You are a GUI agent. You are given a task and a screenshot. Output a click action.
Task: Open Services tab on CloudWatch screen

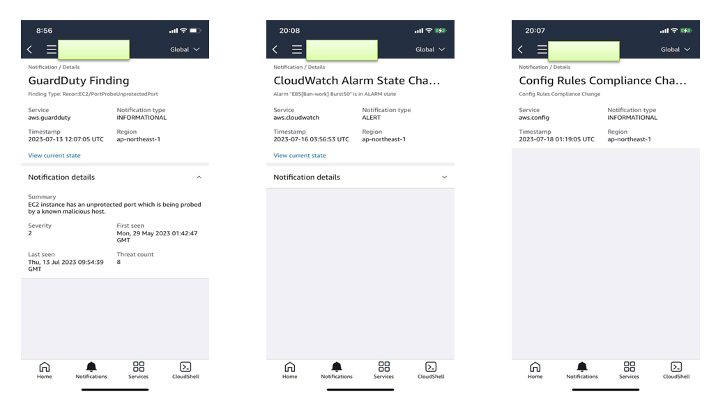pyautogui.click(x=384, y=370)
